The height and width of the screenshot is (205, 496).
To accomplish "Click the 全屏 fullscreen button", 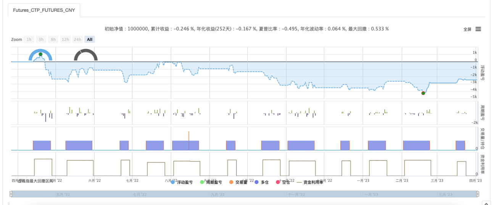I will point(467,29).
